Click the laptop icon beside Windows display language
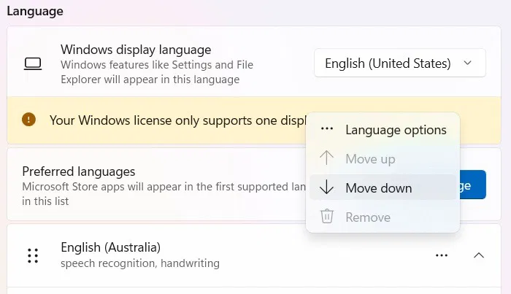This screenshot has height=294, width=511. point(33,63)
